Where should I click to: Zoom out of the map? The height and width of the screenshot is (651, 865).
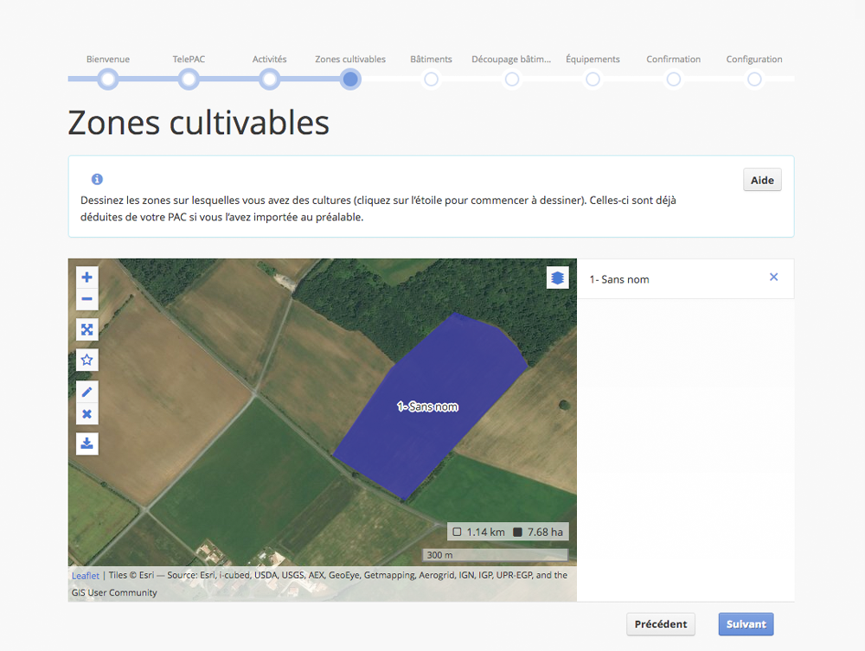(x=86, y=299)
